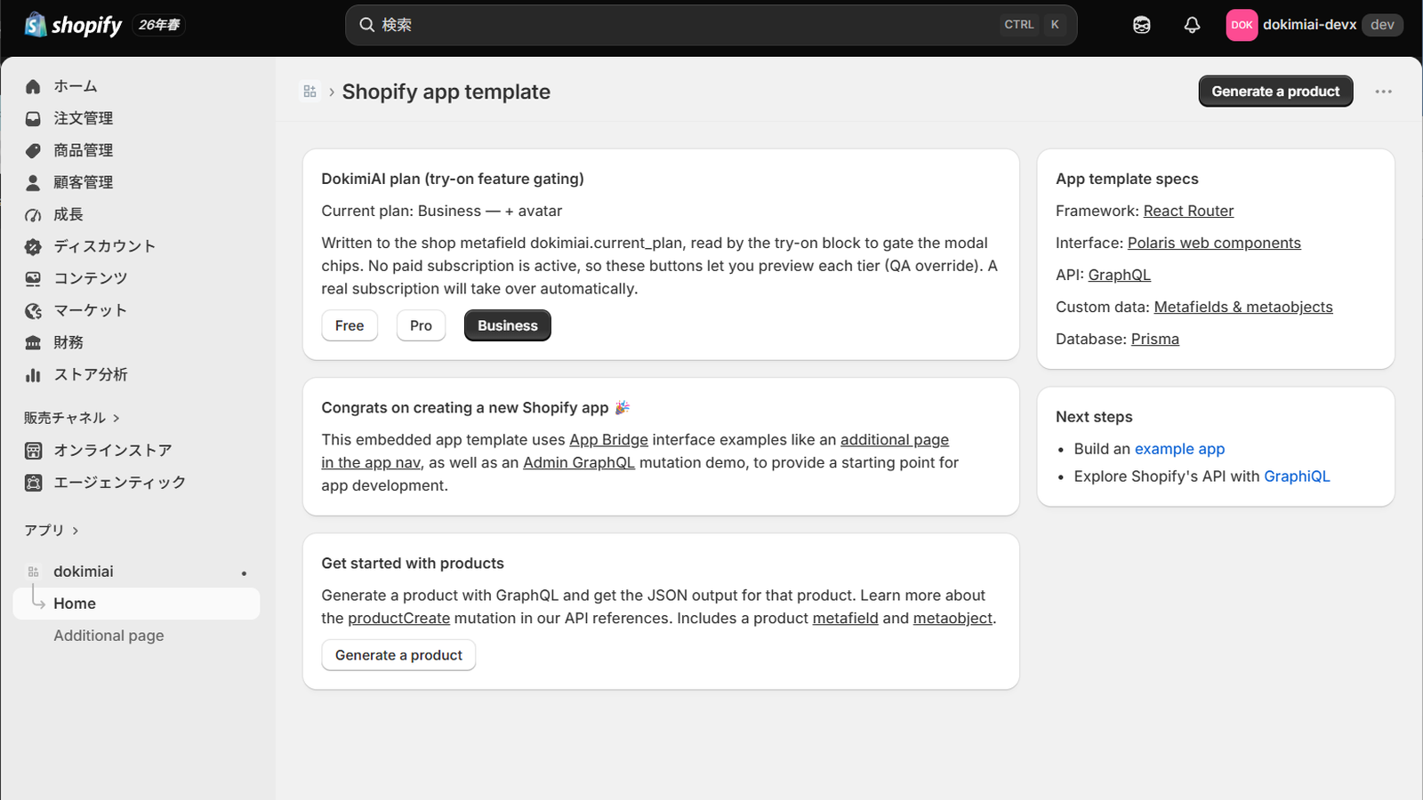Viewport: 1423px width, 800px height.
Task: Select the Free plan tier
Action: point(350,325)
